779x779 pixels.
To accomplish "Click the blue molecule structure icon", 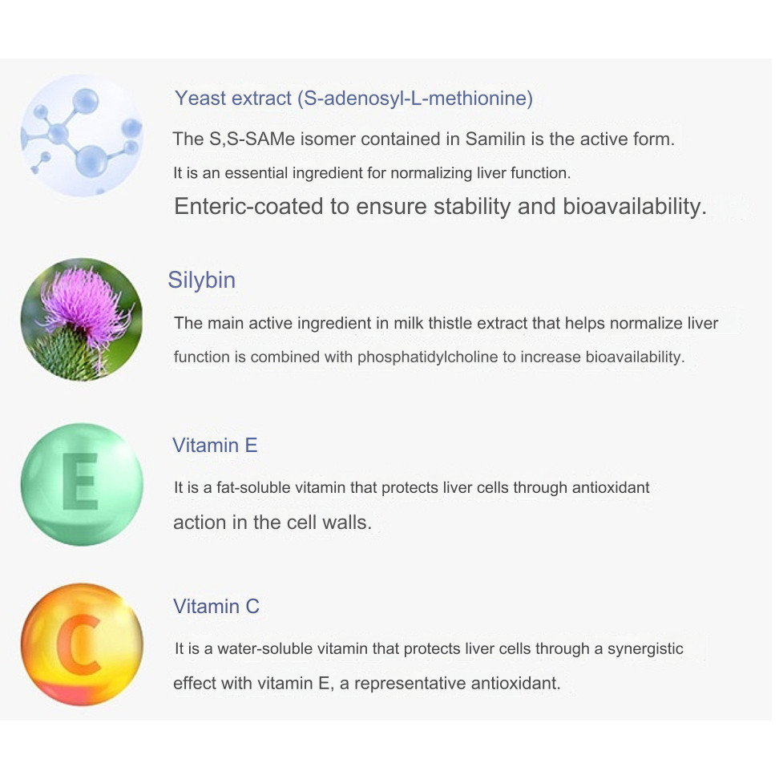I will 82,135.
